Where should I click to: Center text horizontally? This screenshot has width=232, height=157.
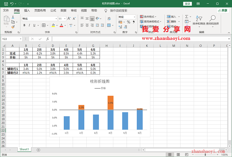click(x=87, y=25)
